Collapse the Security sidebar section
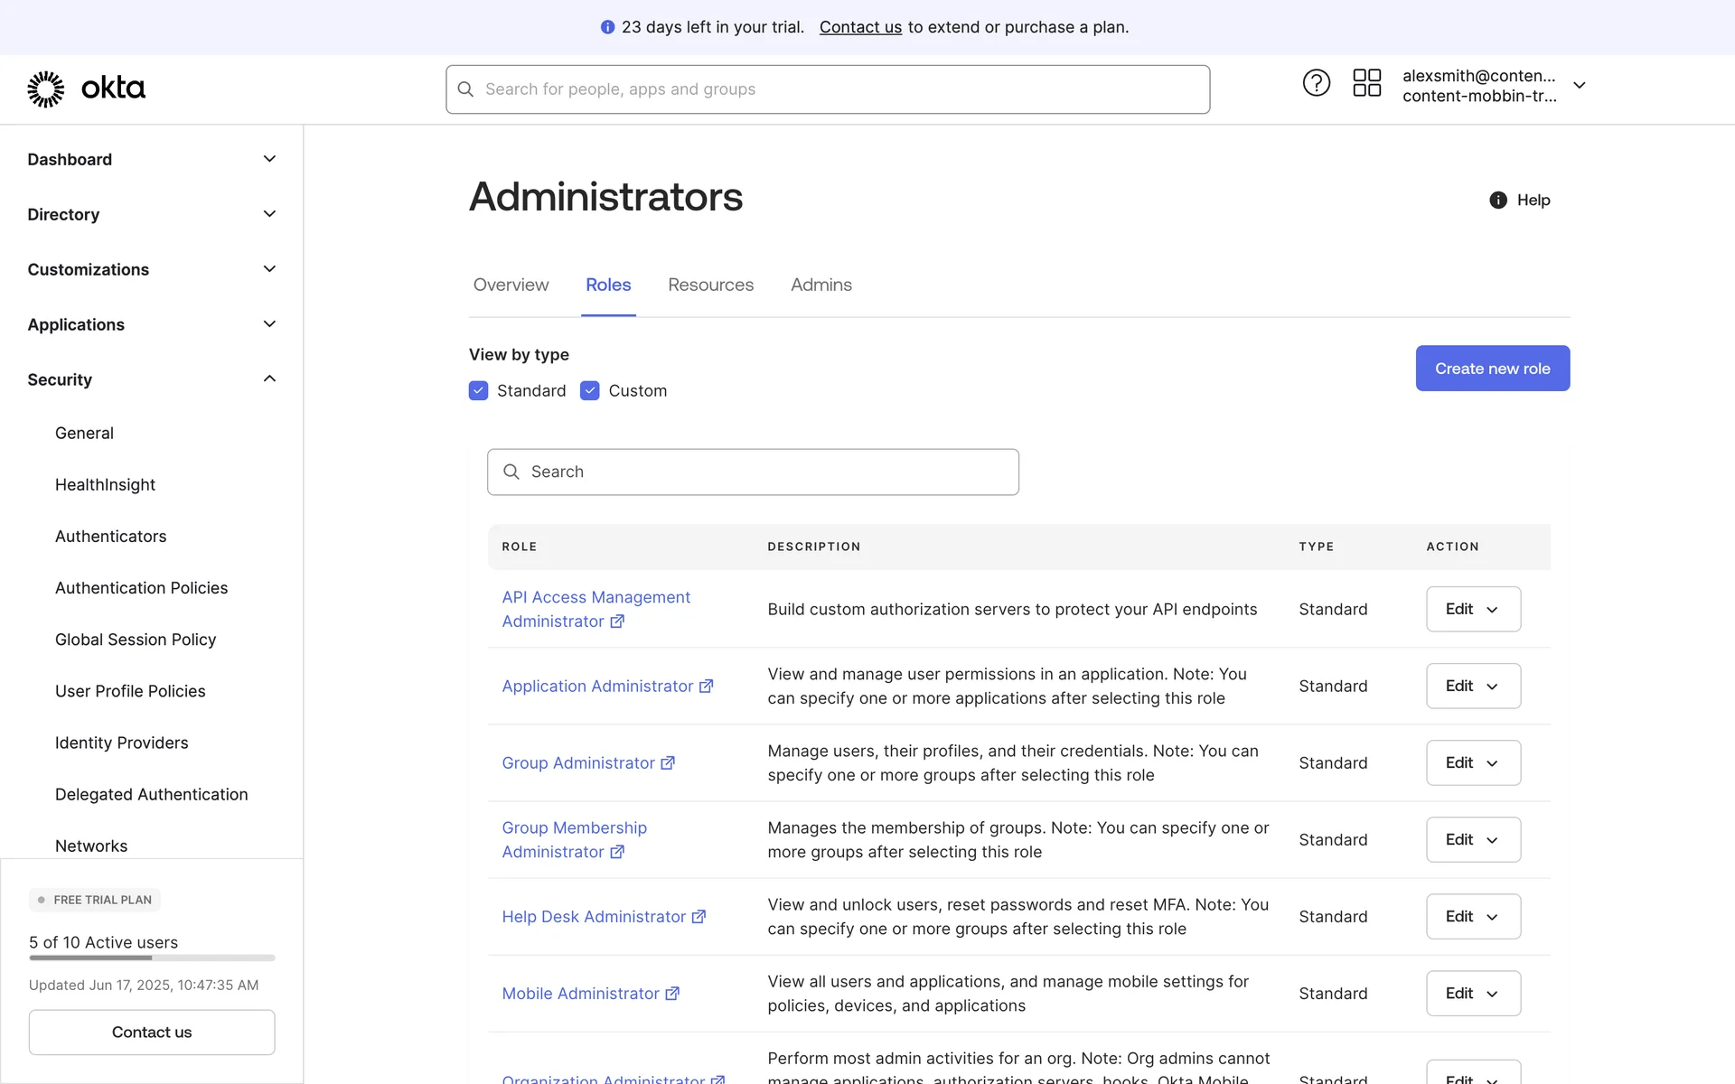This screenshot has height=1084, width=1735. point(269,379)
